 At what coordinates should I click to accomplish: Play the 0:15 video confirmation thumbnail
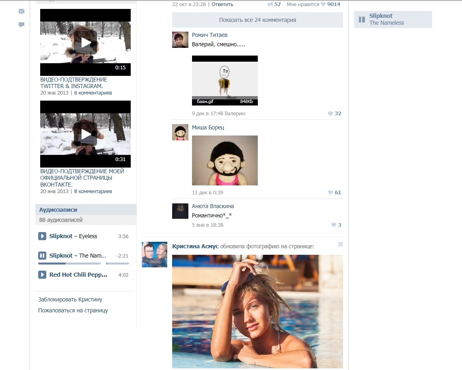pyautogui.click(x=85, y=42)
